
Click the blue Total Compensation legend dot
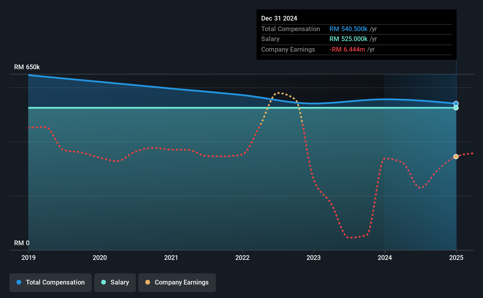click(x=19, y=282)
